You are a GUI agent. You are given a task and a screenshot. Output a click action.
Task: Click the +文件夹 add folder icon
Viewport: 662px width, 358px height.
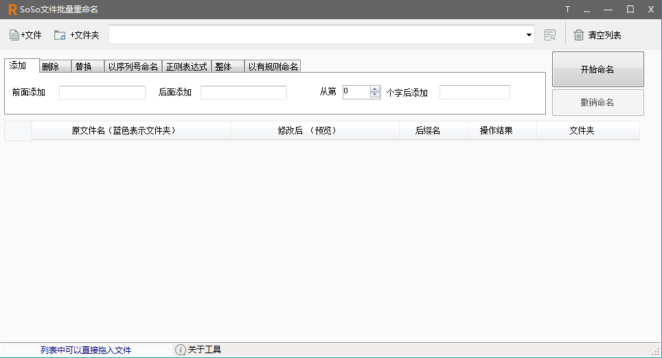[60, 35]
